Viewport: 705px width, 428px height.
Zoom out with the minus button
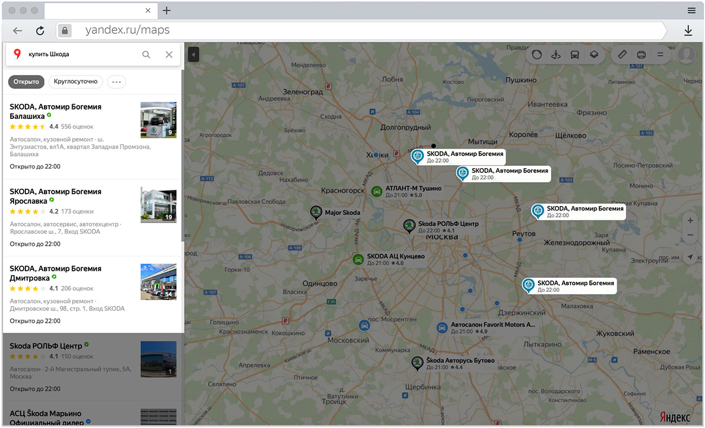(x=690, y=235)
